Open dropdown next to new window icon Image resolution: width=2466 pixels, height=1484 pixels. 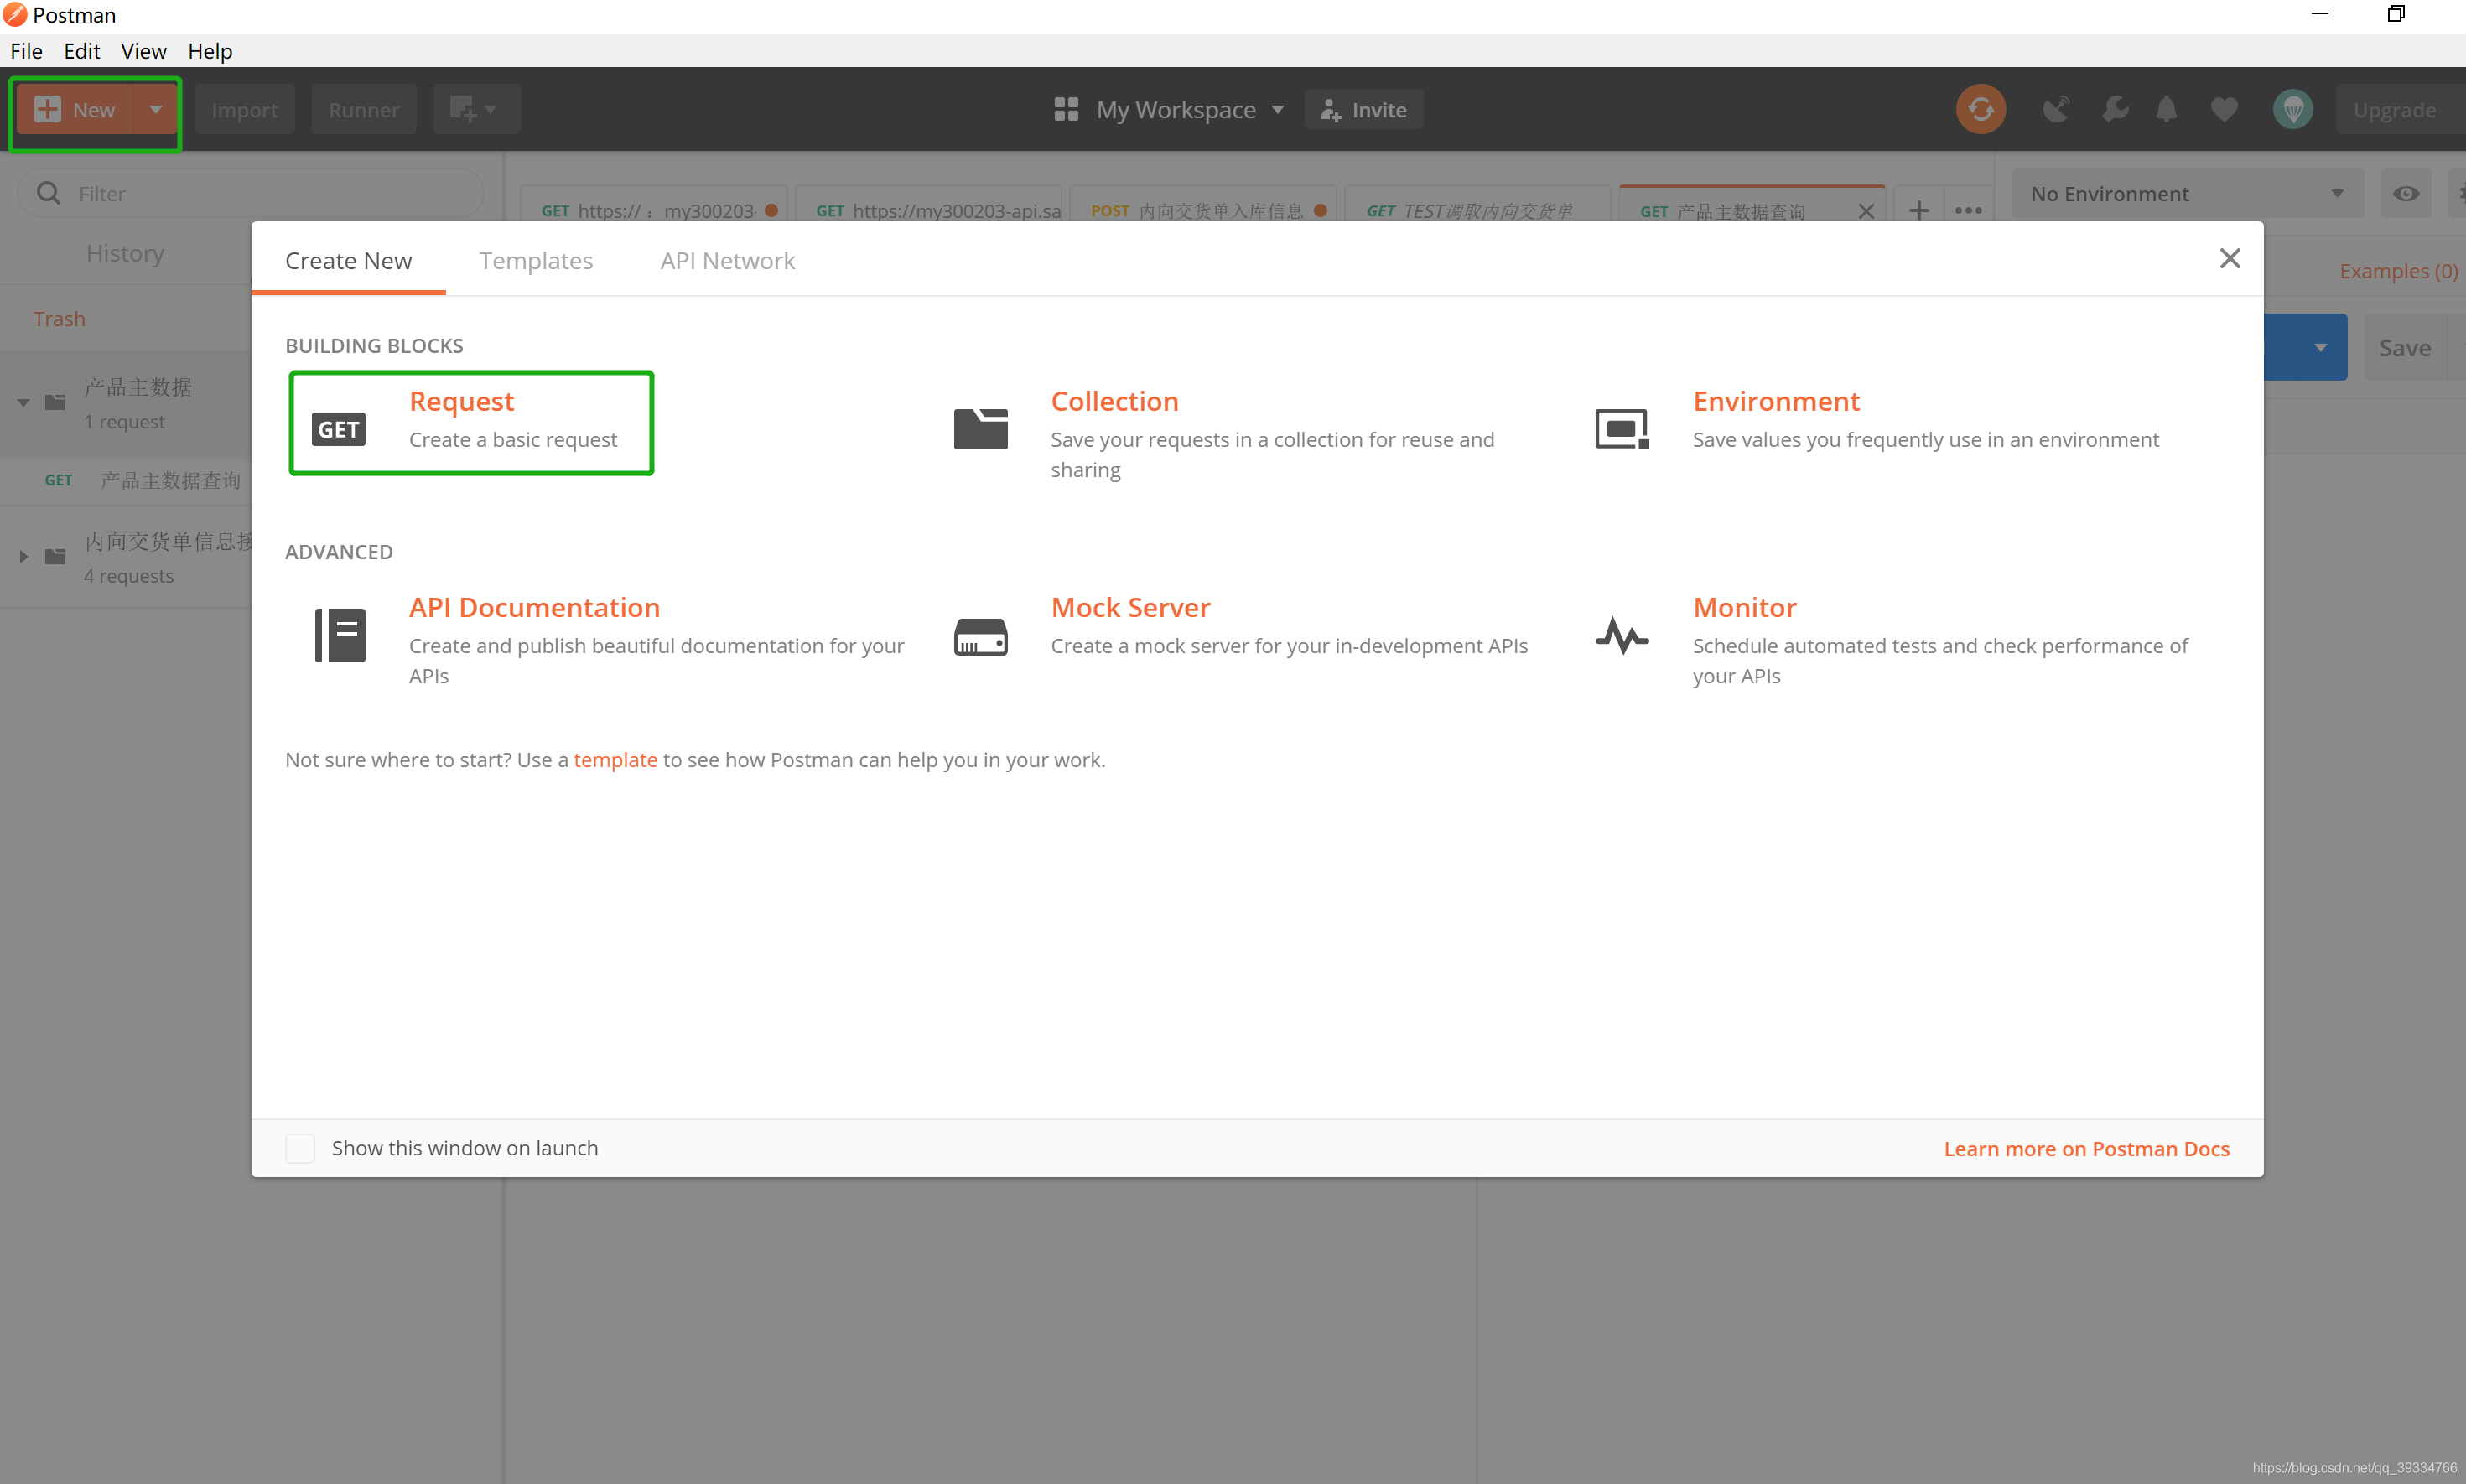point(491,109)
